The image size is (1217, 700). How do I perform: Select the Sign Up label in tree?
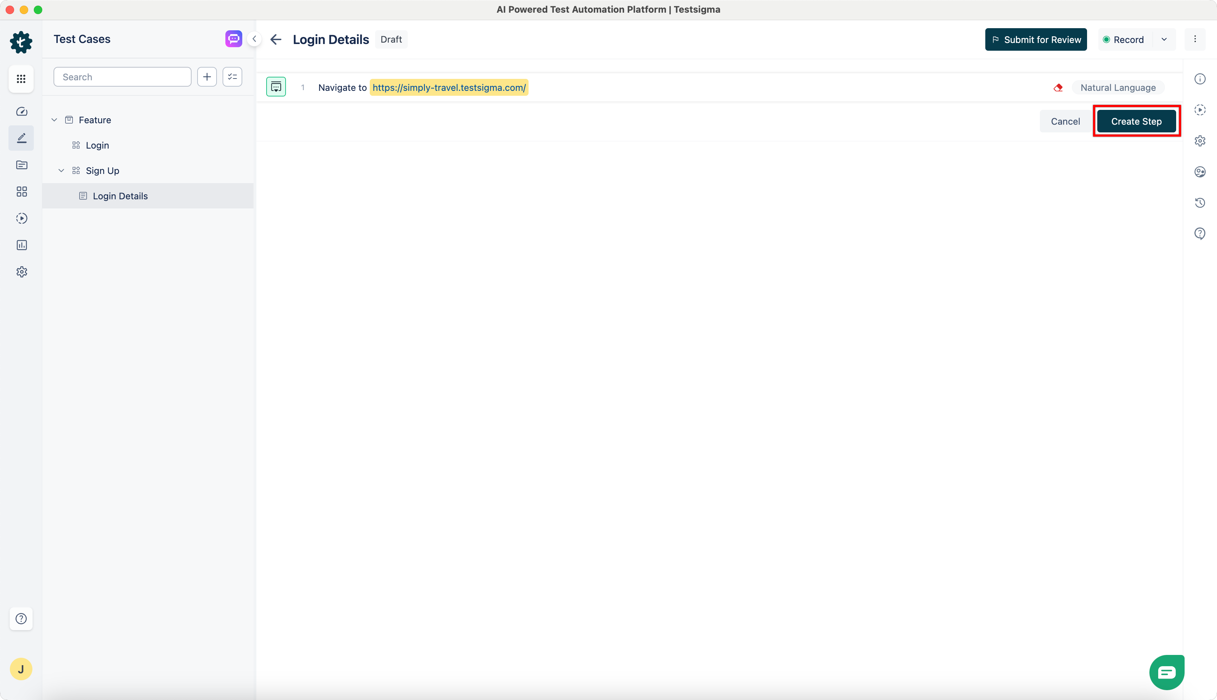[102, 171]
